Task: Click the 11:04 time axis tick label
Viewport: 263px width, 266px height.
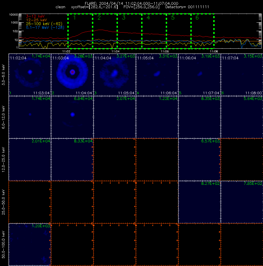Action: point(115,52)
